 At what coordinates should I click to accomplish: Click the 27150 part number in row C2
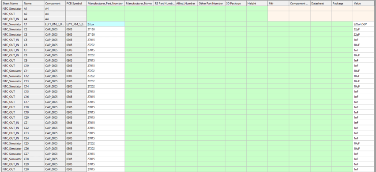106,29
